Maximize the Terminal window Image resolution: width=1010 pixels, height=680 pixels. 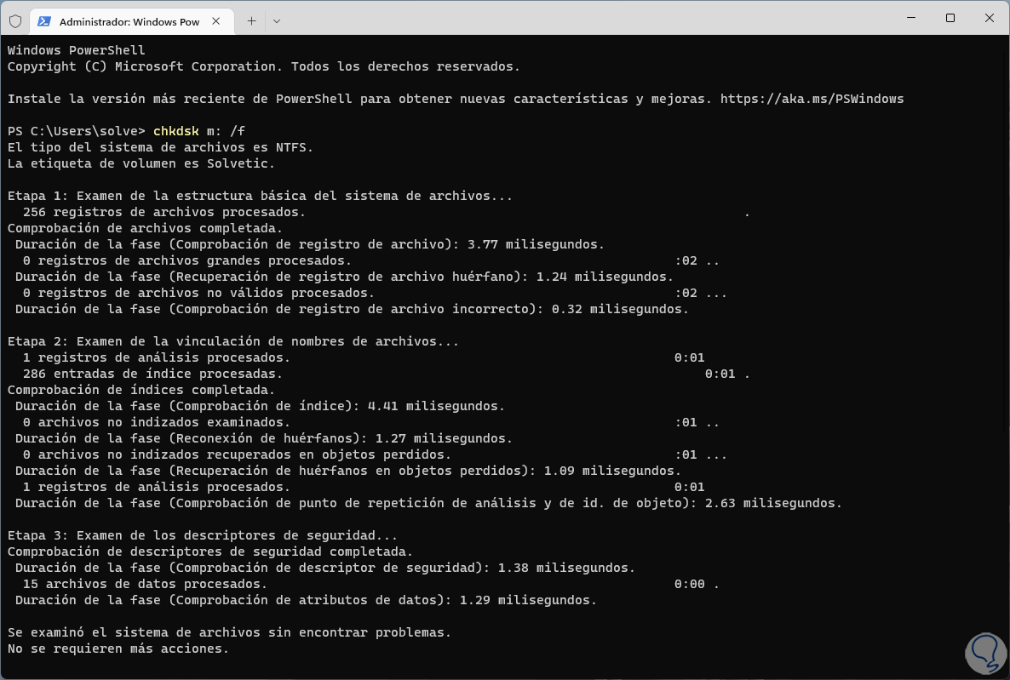coord(950,18)
